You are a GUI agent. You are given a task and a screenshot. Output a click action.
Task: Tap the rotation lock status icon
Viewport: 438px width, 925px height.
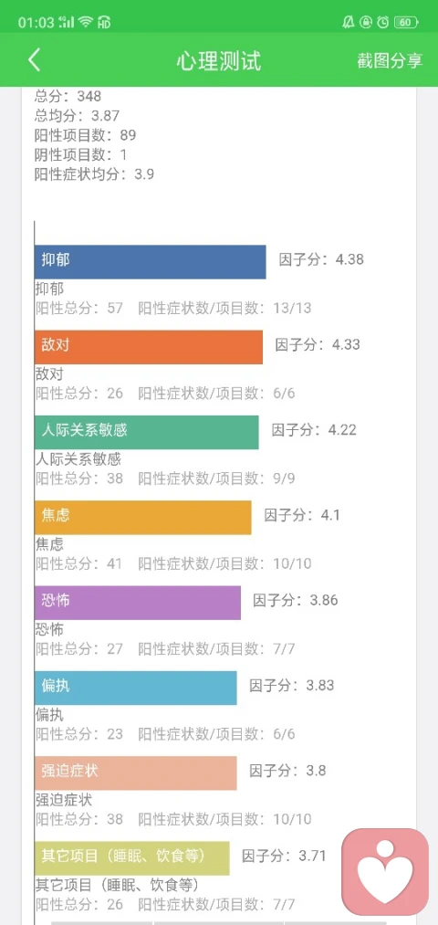(x=366, y=23)
